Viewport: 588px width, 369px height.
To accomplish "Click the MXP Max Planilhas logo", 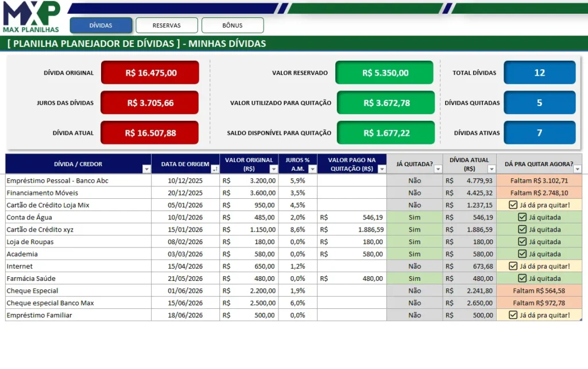I will point(31,17).
